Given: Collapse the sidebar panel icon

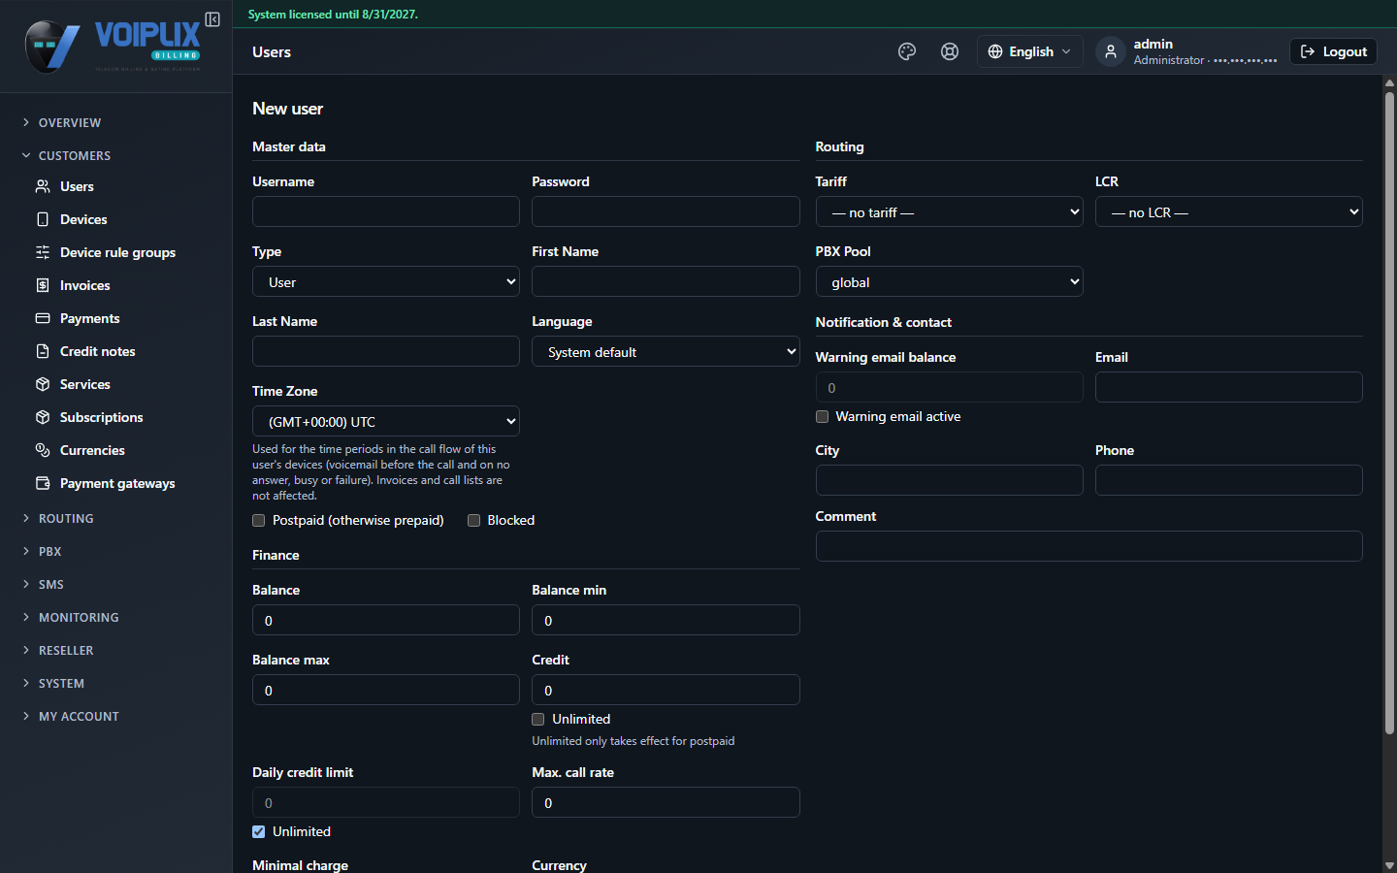Looking at the screenshot, I should click(x=212, y=19).
